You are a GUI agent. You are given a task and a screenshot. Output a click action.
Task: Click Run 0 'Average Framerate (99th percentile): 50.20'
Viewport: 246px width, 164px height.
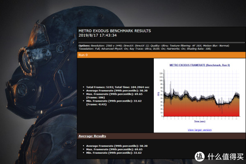117,91
